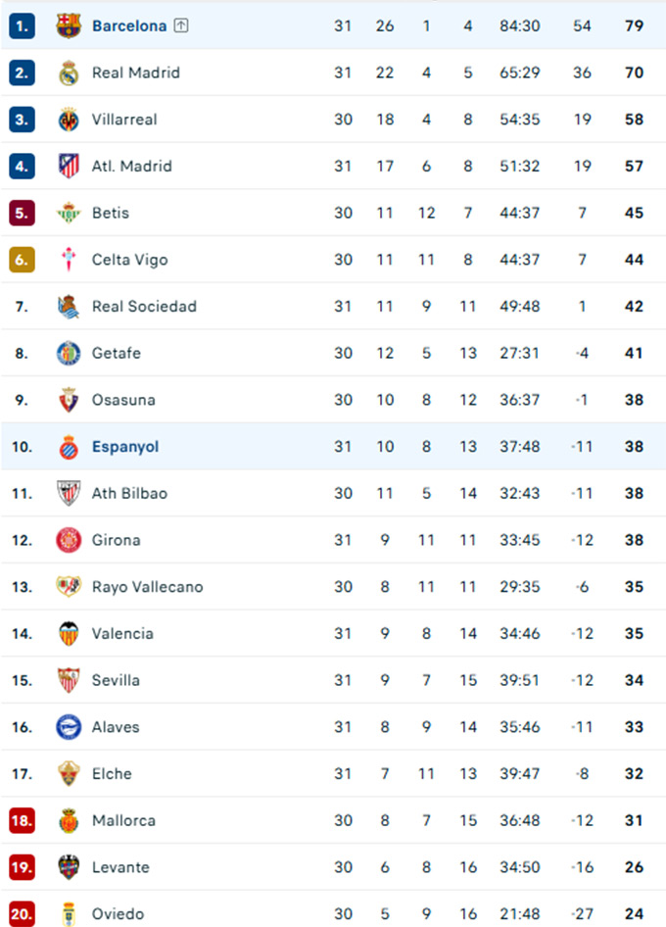Click the Celta Vigo crest icon
The width and height of the screenshot is (666, 927).
69,260
